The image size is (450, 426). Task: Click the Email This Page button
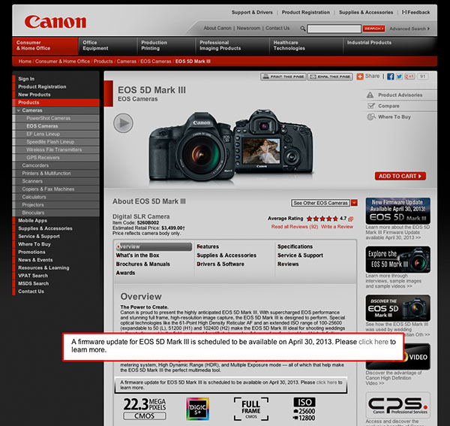coord(330,77)
